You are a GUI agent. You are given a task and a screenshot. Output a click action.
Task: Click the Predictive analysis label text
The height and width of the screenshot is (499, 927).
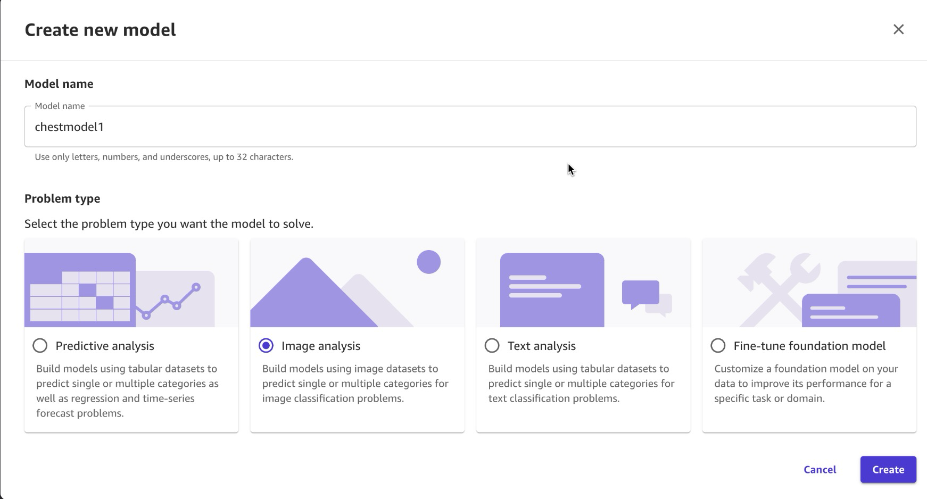105,346
